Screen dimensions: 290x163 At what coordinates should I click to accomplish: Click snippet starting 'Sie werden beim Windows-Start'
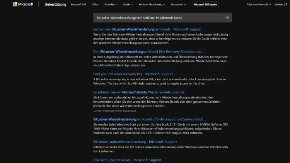160,129
